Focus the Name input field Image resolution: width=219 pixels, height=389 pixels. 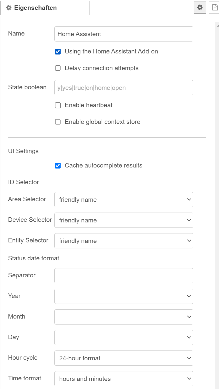pyautogui.click(x=124, y=34)
